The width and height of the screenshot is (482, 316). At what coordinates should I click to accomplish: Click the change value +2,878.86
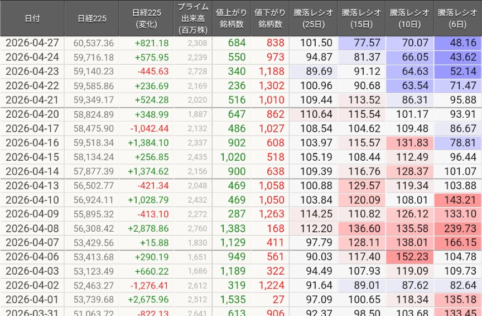[148, 228]
